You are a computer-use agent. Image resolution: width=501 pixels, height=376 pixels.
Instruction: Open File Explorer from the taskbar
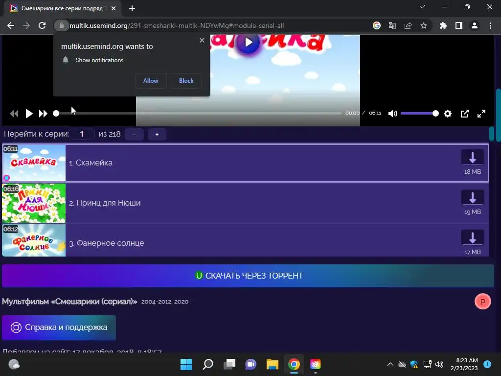tap(272, 364)
